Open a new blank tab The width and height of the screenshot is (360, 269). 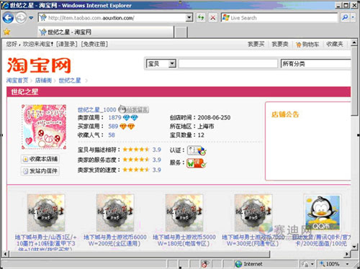181,32
